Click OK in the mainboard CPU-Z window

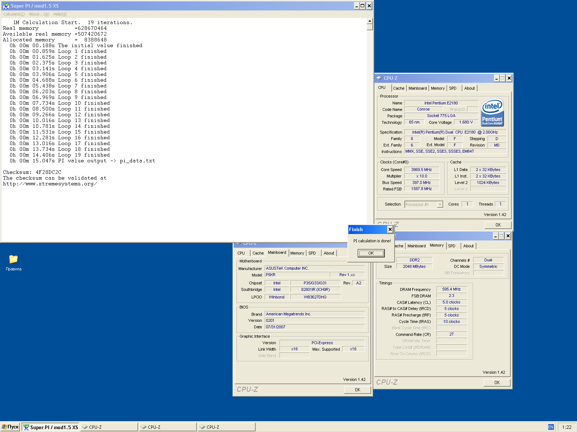[x=357, y=390]
